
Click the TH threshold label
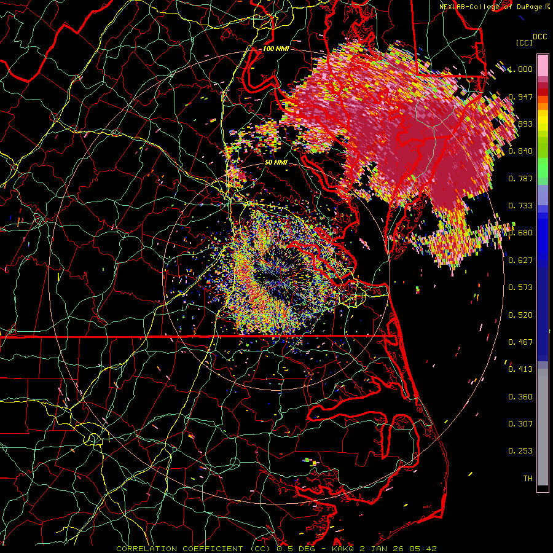528,479
